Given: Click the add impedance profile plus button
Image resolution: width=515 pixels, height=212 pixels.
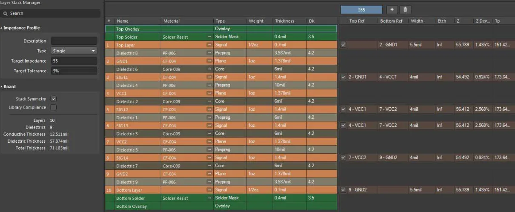Looking at the screenshot, I should (x=392, y=9).
